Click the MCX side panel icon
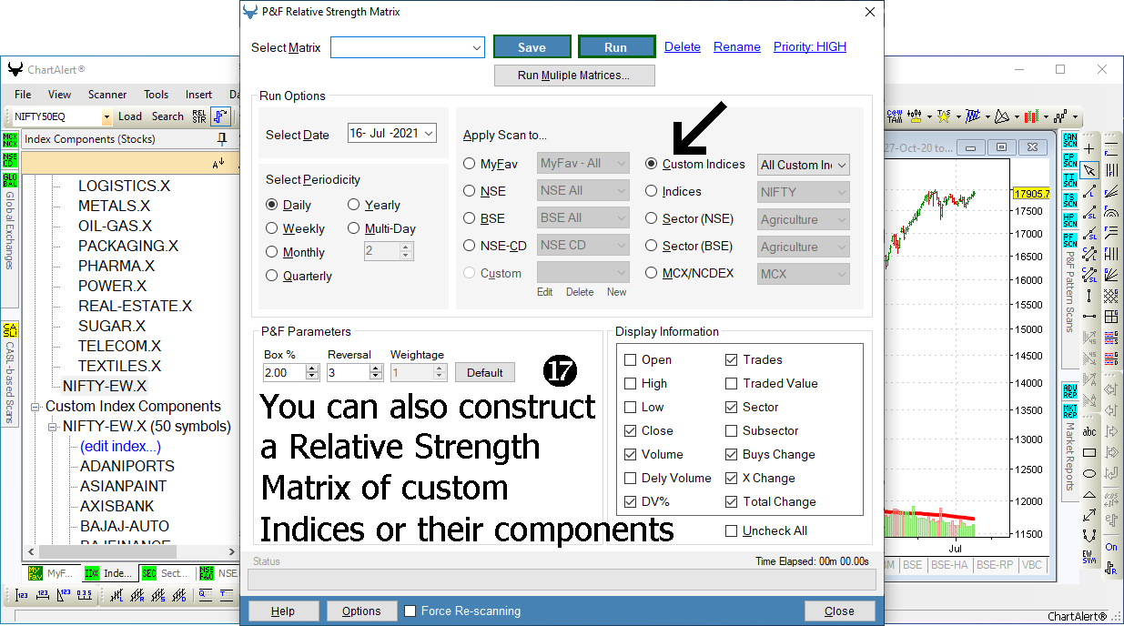1124x626 pixels. point(10,140)
